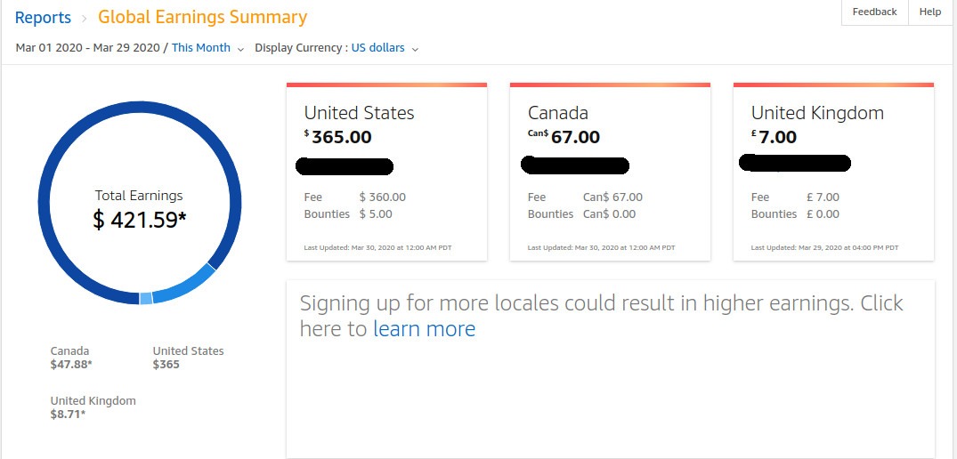Screen dimensions: 957x459
Task: Expand the US dollars currency dropdown
Action: 377,48
